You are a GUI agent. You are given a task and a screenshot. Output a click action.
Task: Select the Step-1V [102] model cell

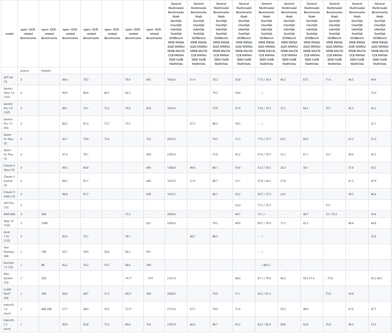coord(9,223)
